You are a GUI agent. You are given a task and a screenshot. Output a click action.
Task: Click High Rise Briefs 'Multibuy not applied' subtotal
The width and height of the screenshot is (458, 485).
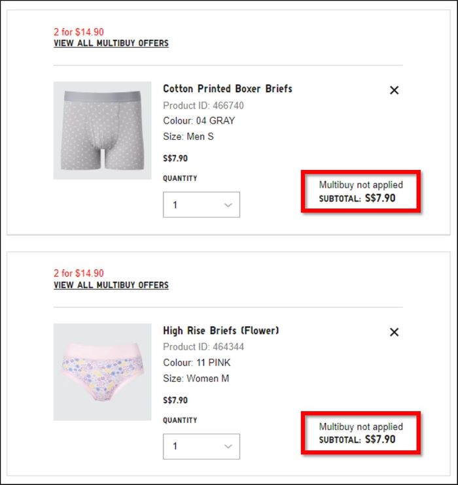coord(361,433)
